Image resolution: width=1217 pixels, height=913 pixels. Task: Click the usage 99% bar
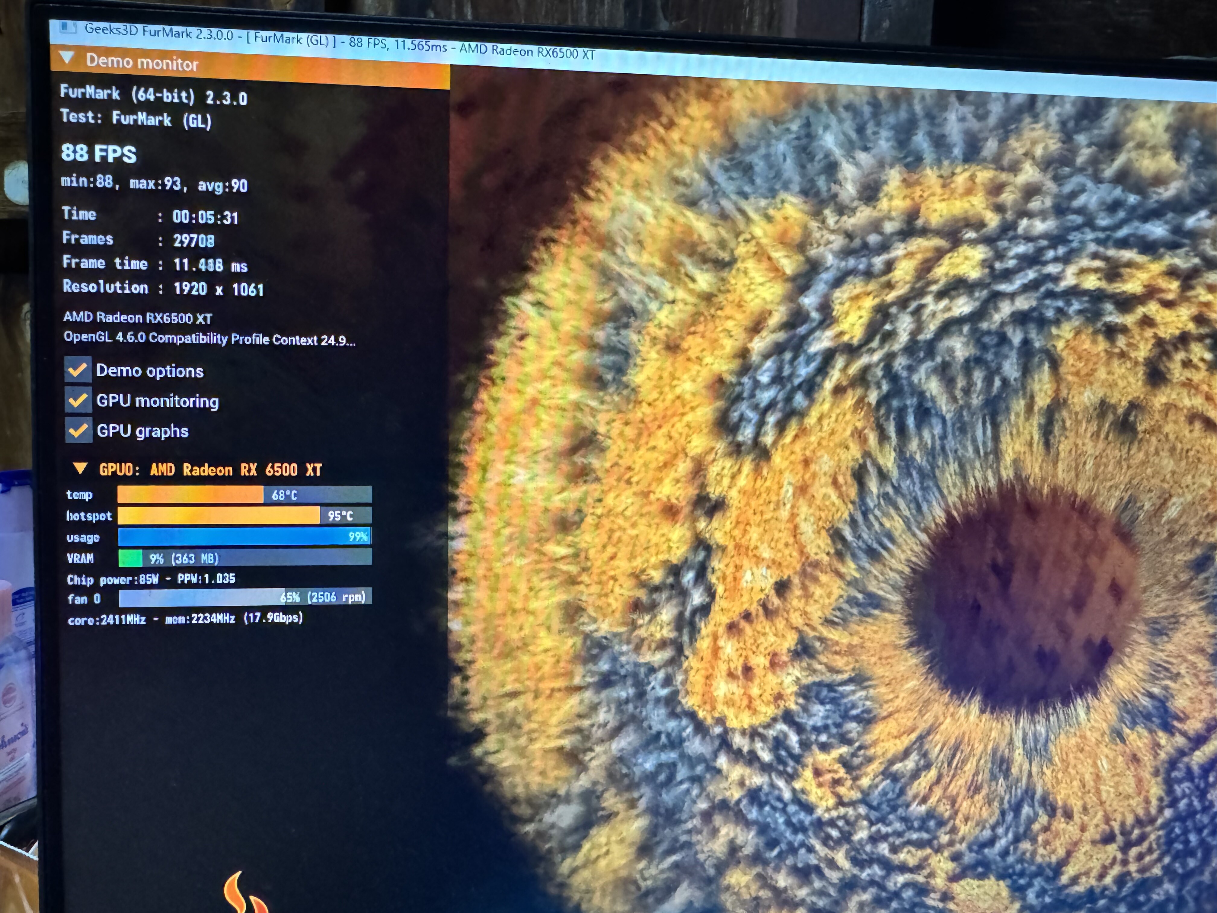[x=245, y=536]
